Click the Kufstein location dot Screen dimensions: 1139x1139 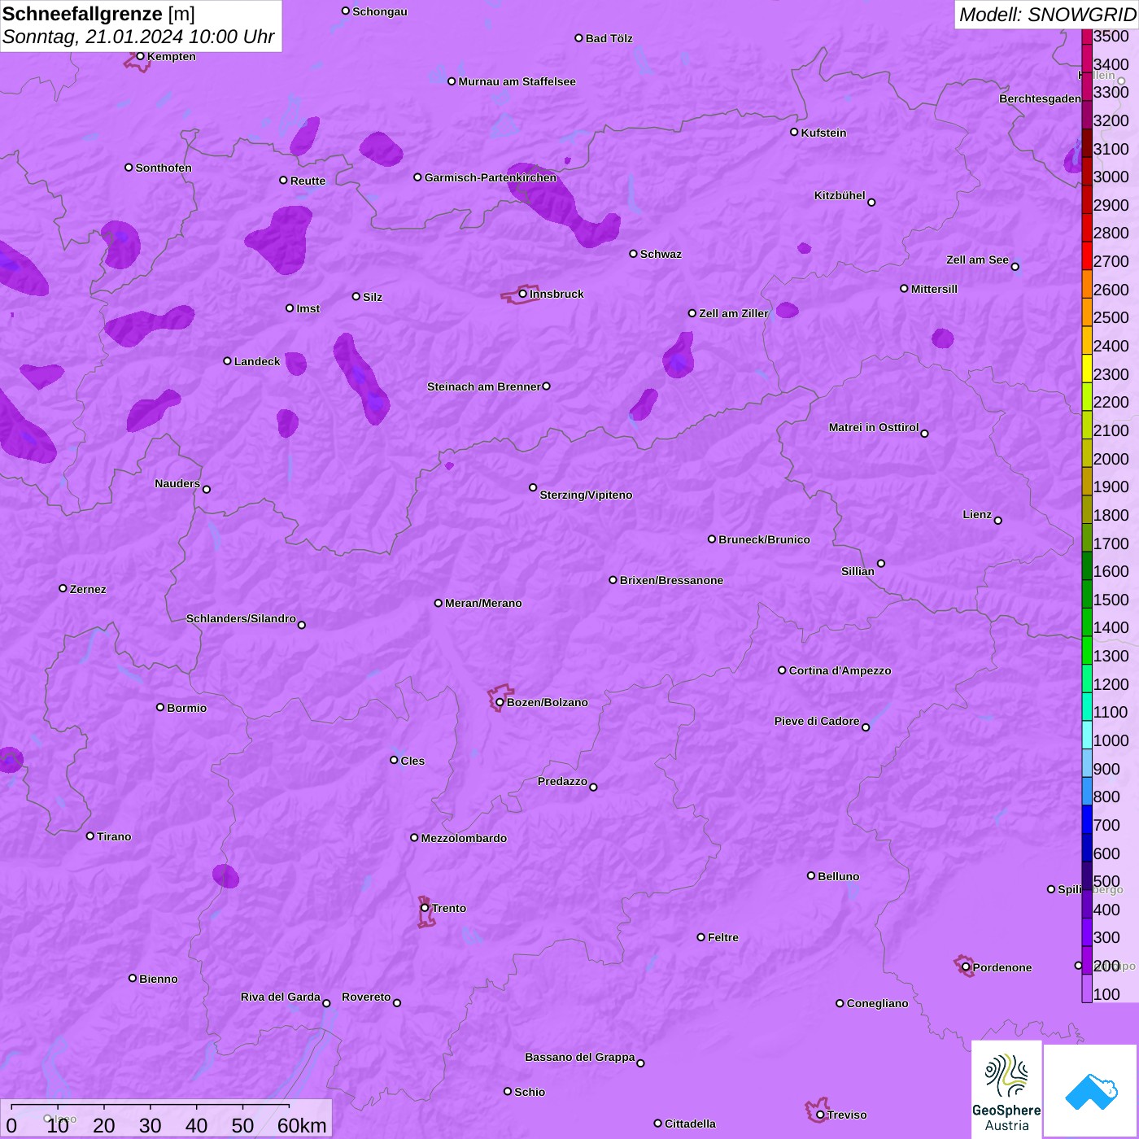[x=794, y=132]
